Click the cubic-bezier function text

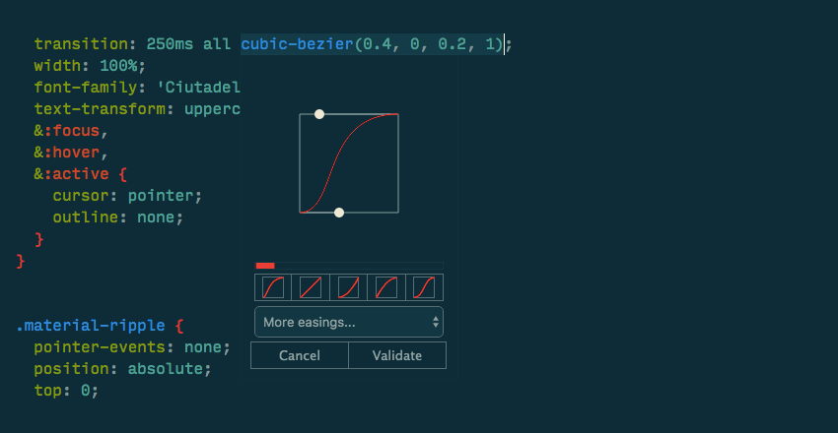click(x=297, y=44)
